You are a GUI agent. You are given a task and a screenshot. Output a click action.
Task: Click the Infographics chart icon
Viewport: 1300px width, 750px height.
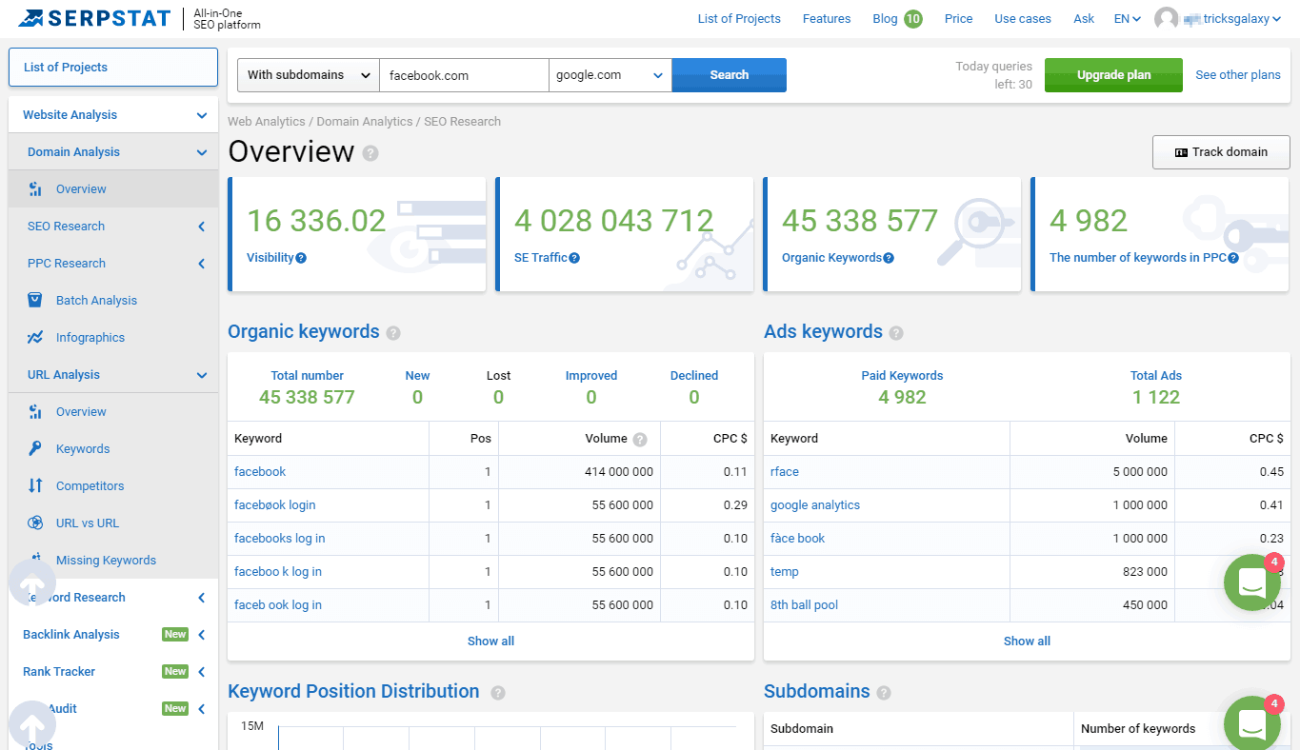(35, 337)
